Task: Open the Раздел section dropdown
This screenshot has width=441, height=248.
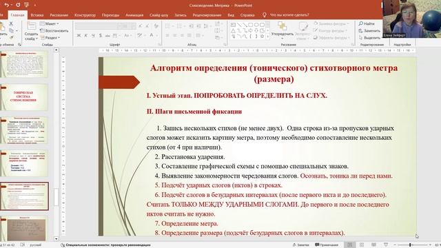Action: click(x=50, y=37)
